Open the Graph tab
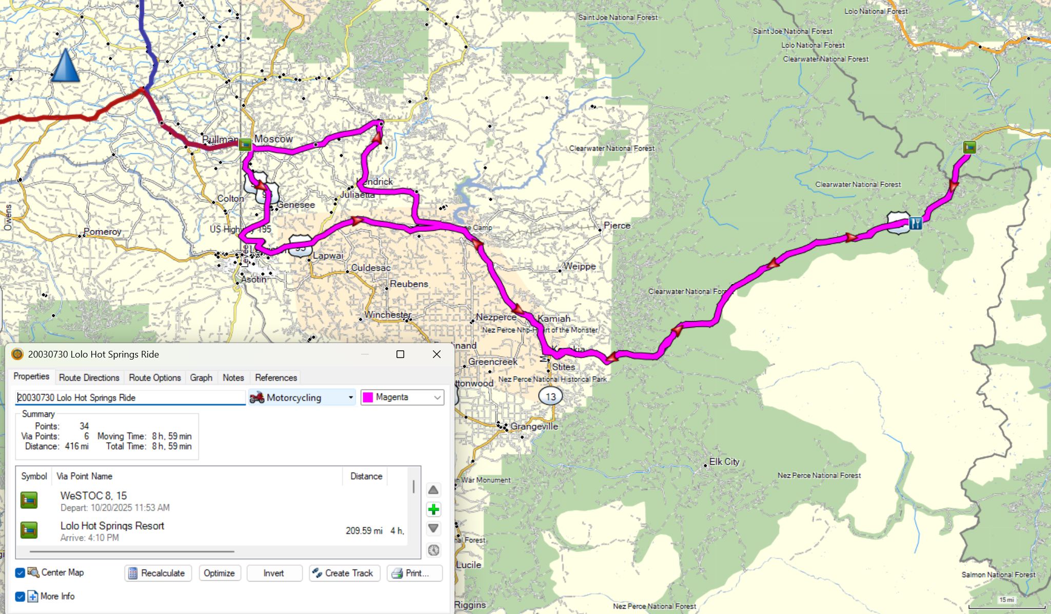 pyautogui.click(x=201, y=378)
